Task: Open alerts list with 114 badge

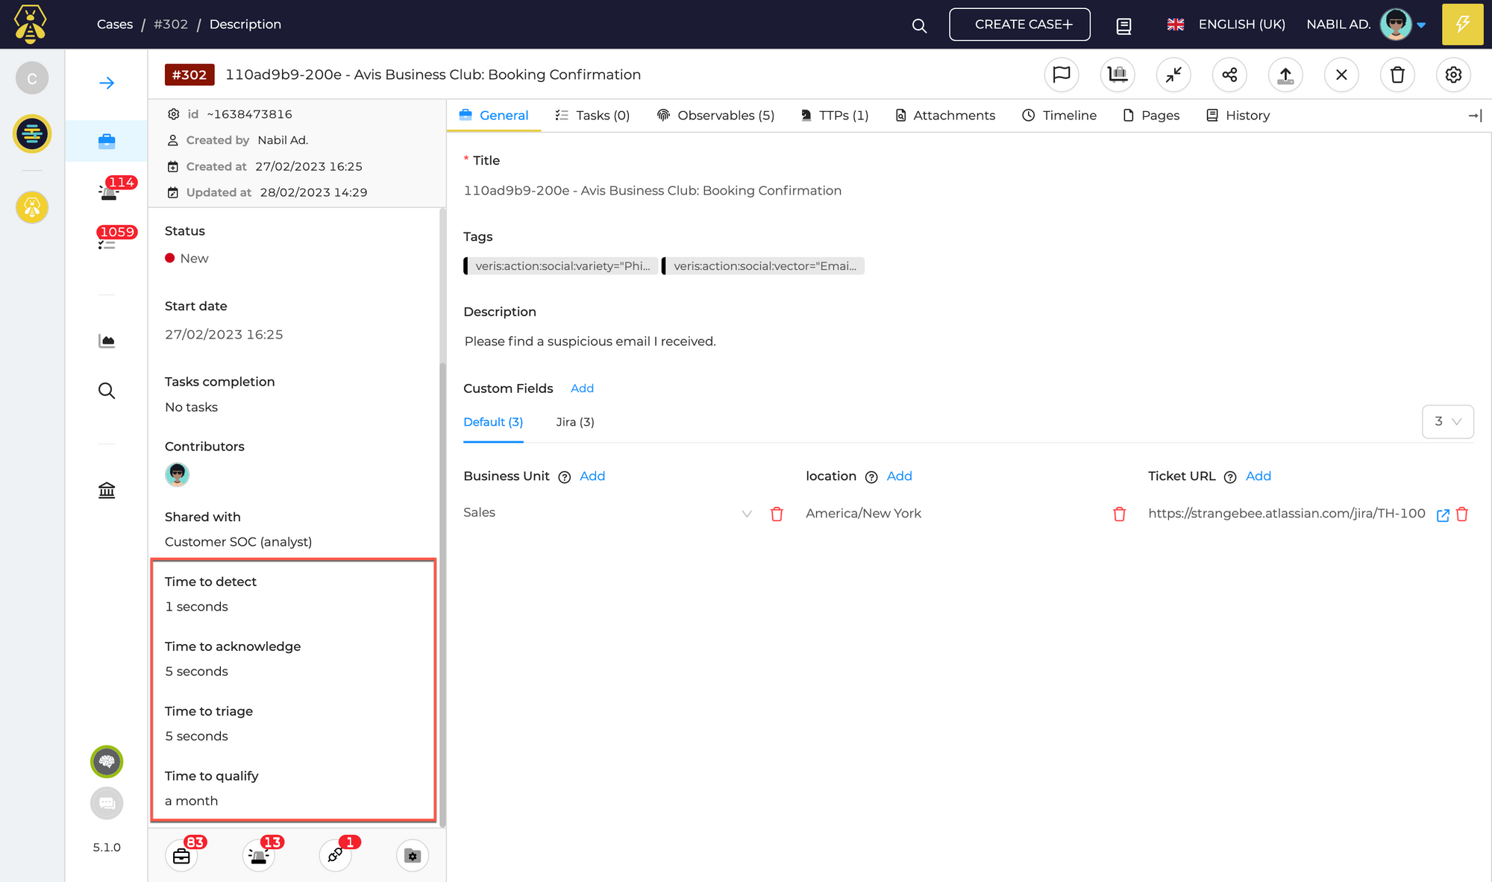Action: tap(109, 192)
